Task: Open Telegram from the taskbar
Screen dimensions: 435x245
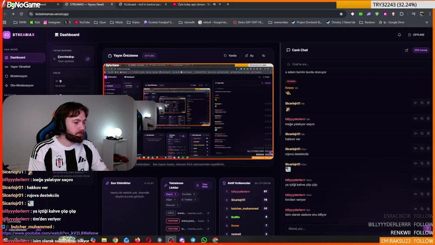Action: [x=193, y=240]
